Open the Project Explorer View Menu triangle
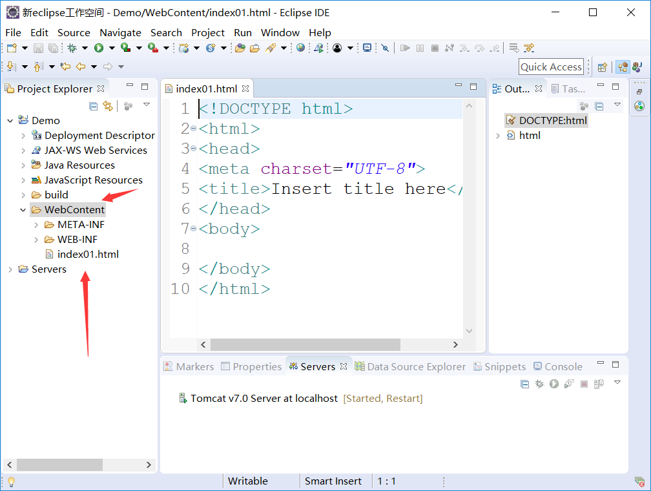 coord(147,105)
